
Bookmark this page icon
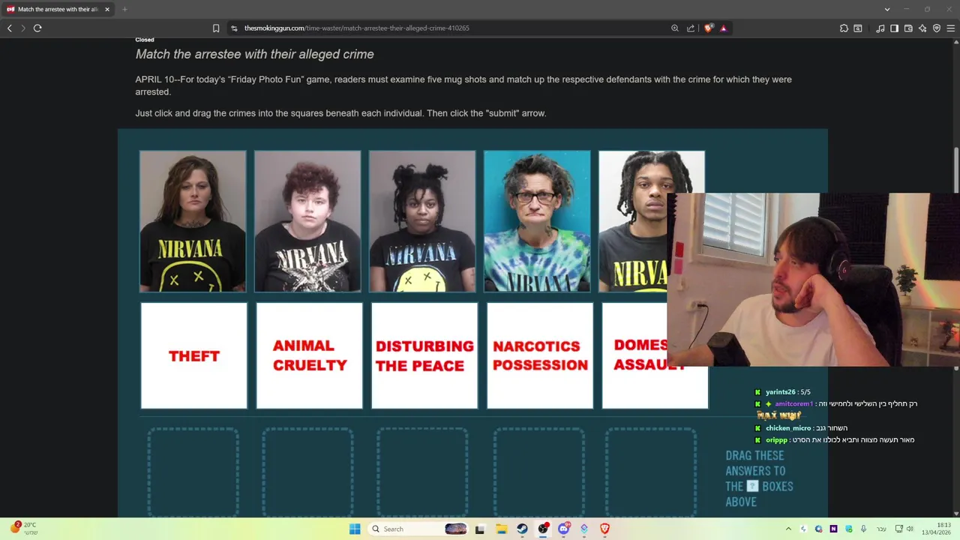[x=216, y=28]
